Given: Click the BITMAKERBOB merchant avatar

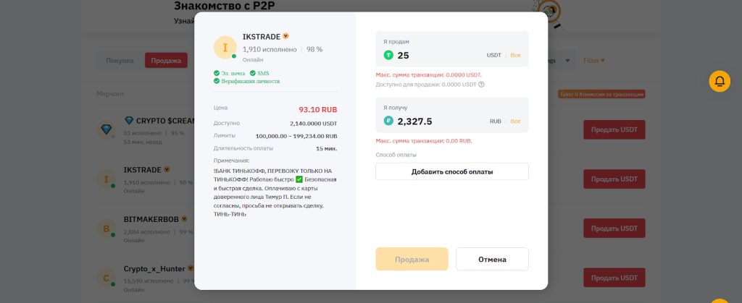Looking at the screenshot, I should tap(106, 229).
